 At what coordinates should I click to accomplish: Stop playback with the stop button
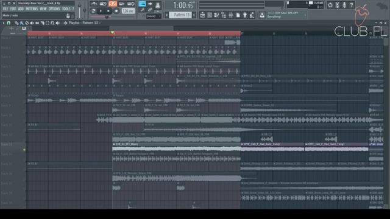click(108, 11)
